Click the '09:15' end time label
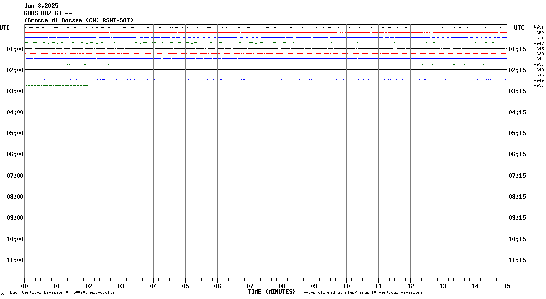 pyautogui.click(x=517, y=218)
